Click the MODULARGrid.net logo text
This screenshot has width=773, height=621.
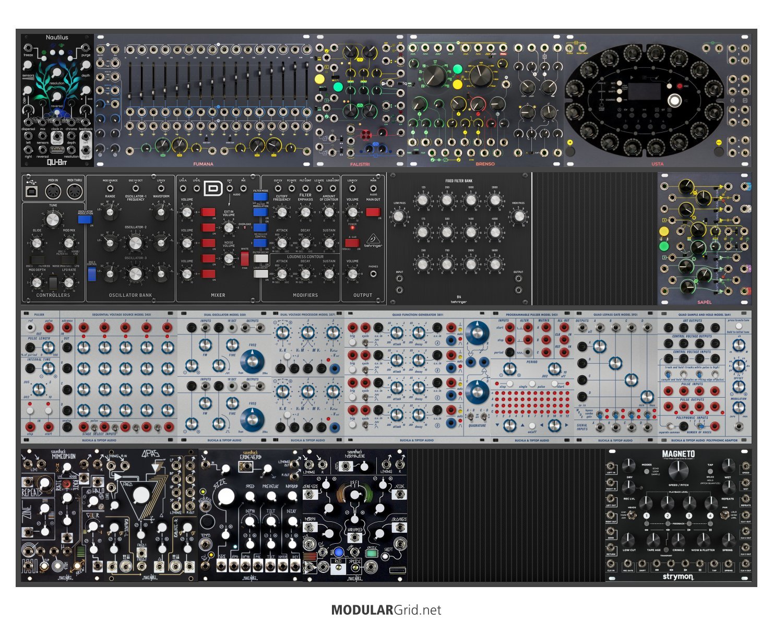click(386, 610)
